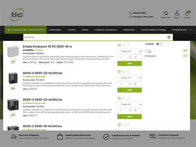Decrease quantity for GEOS-S 3040-22

tap(130, 110)
